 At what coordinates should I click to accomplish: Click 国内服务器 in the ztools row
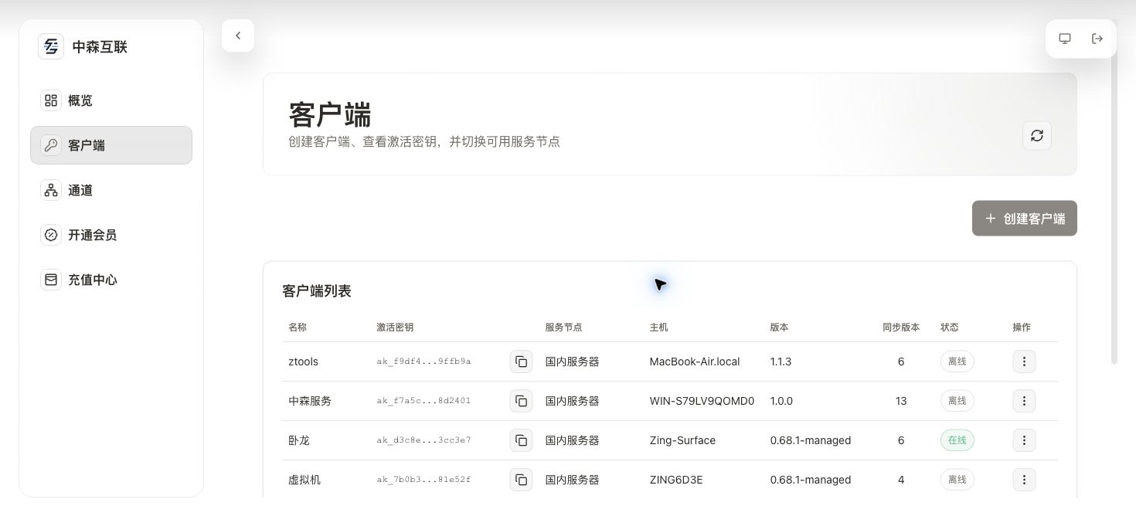click(x=572, y=362)
